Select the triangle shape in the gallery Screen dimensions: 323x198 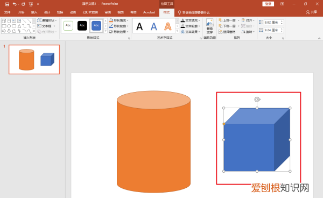[19, 26]
